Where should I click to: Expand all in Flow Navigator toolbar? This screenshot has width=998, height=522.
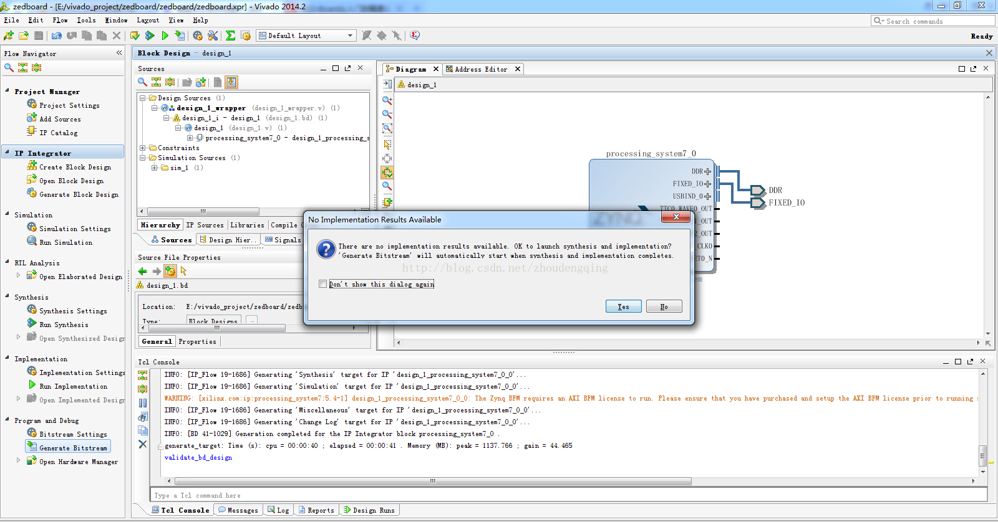tap(36, 67)
